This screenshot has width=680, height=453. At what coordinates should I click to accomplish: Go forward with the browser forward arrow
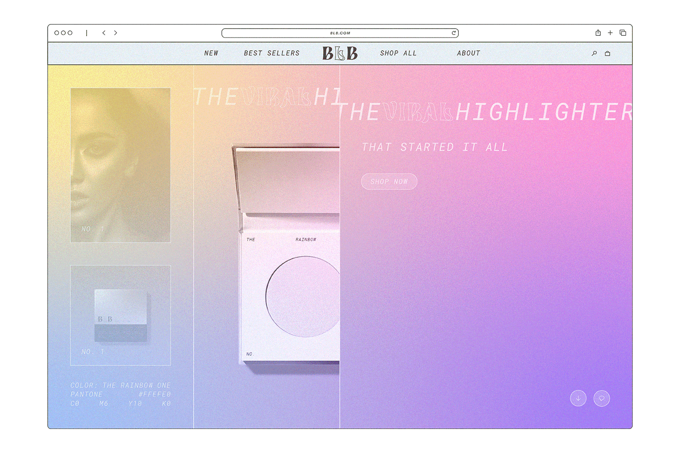tap(116, 33)
